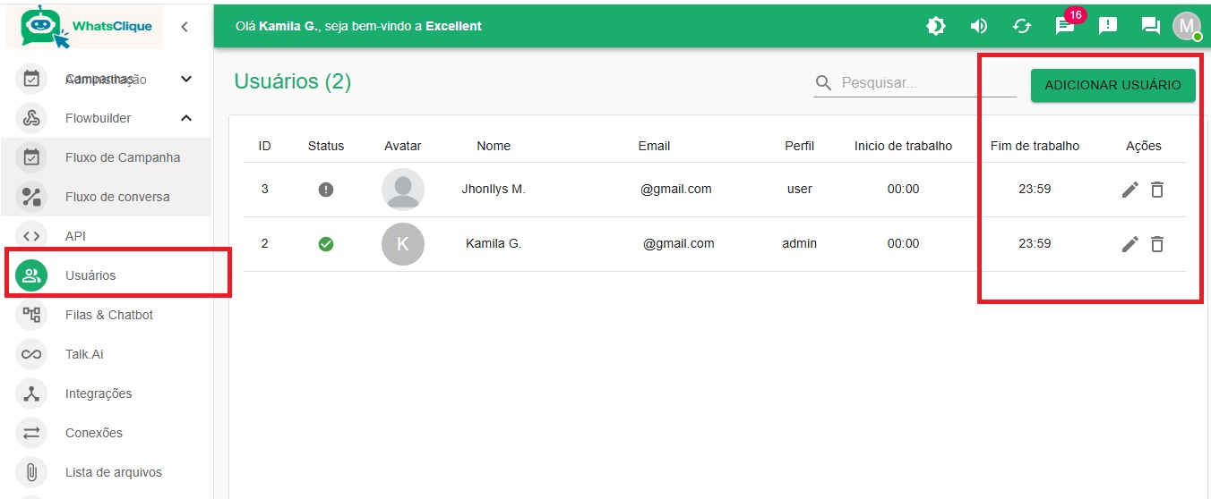
Task: Click the WhatsClique logo
Action: 86,27
